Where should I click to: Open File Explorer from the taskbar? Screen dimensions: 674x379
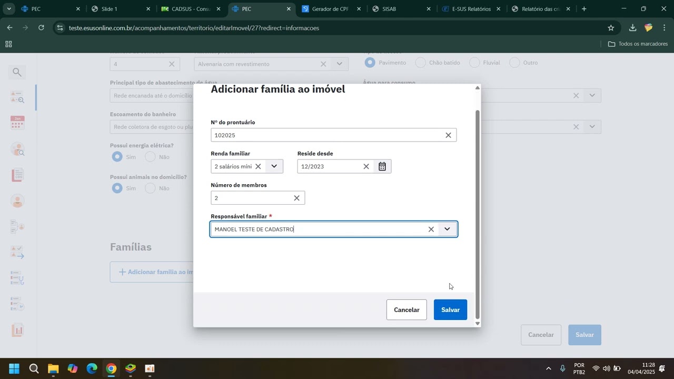click(53, 368)
